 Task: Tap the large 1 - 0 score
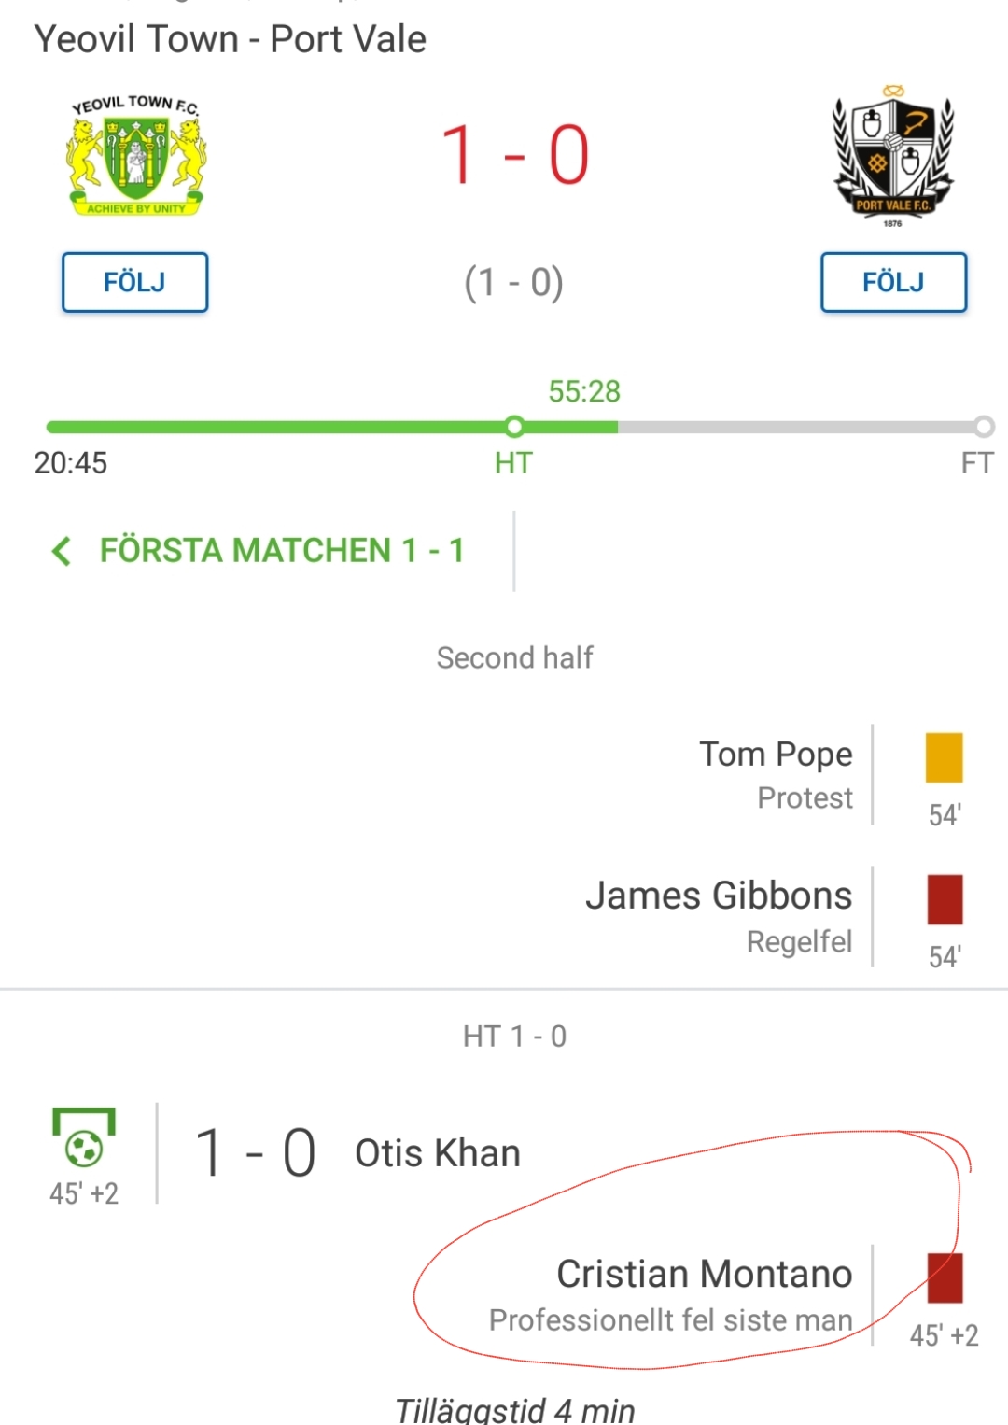(514, 155)
